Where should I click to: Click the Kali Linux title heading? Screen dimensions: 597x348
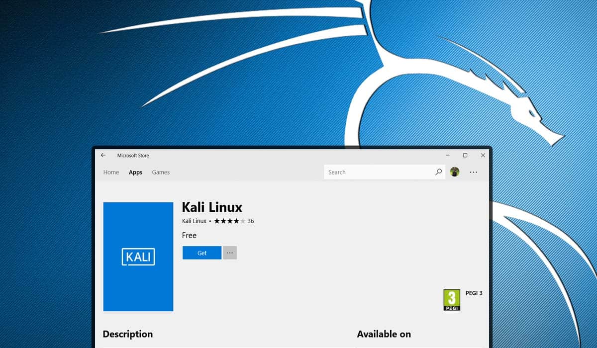click(212, 207)
